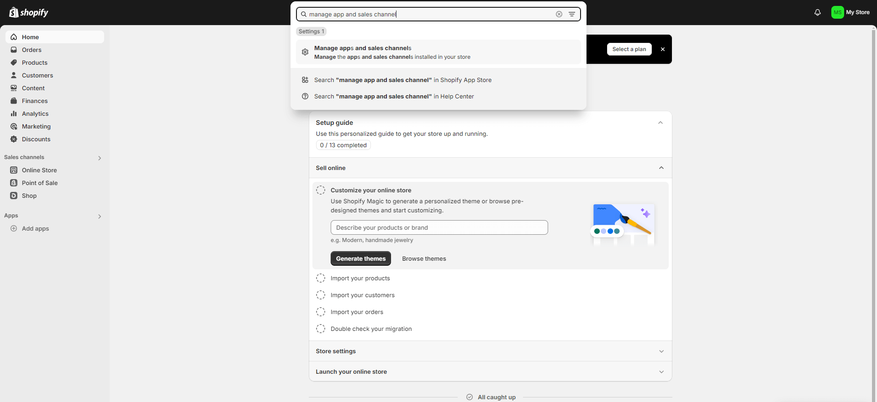Click the Online Store icon

(14, 170)
